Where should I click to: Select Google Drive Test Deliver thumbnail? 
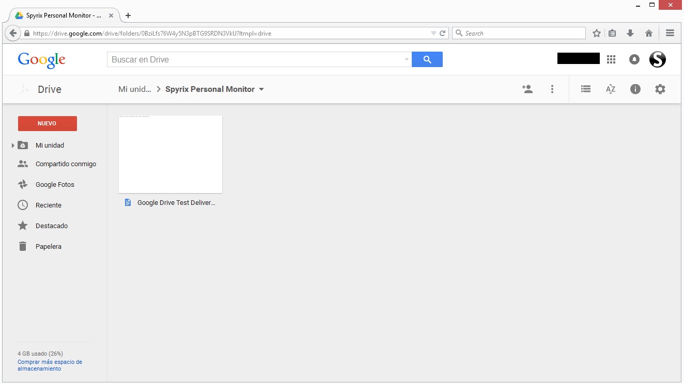click(x=170, y=154)
